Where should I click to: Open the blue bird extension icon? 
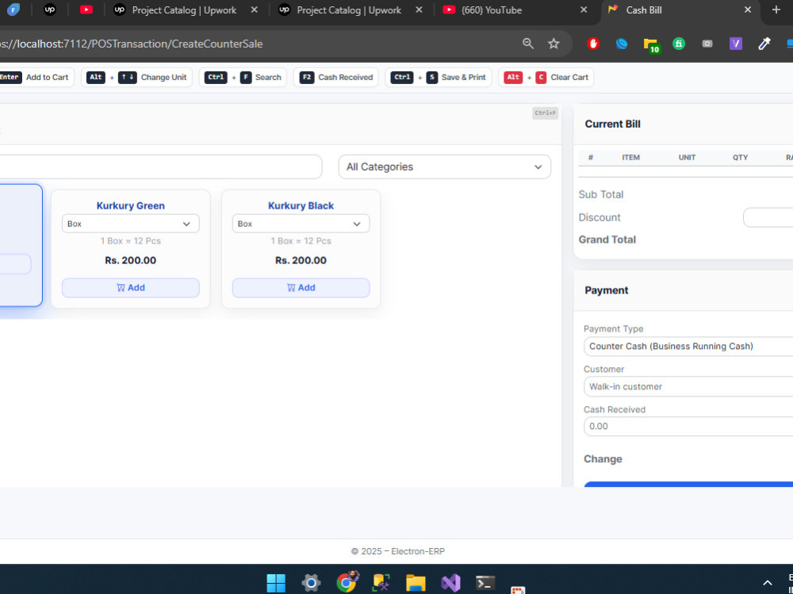[622, 44]
